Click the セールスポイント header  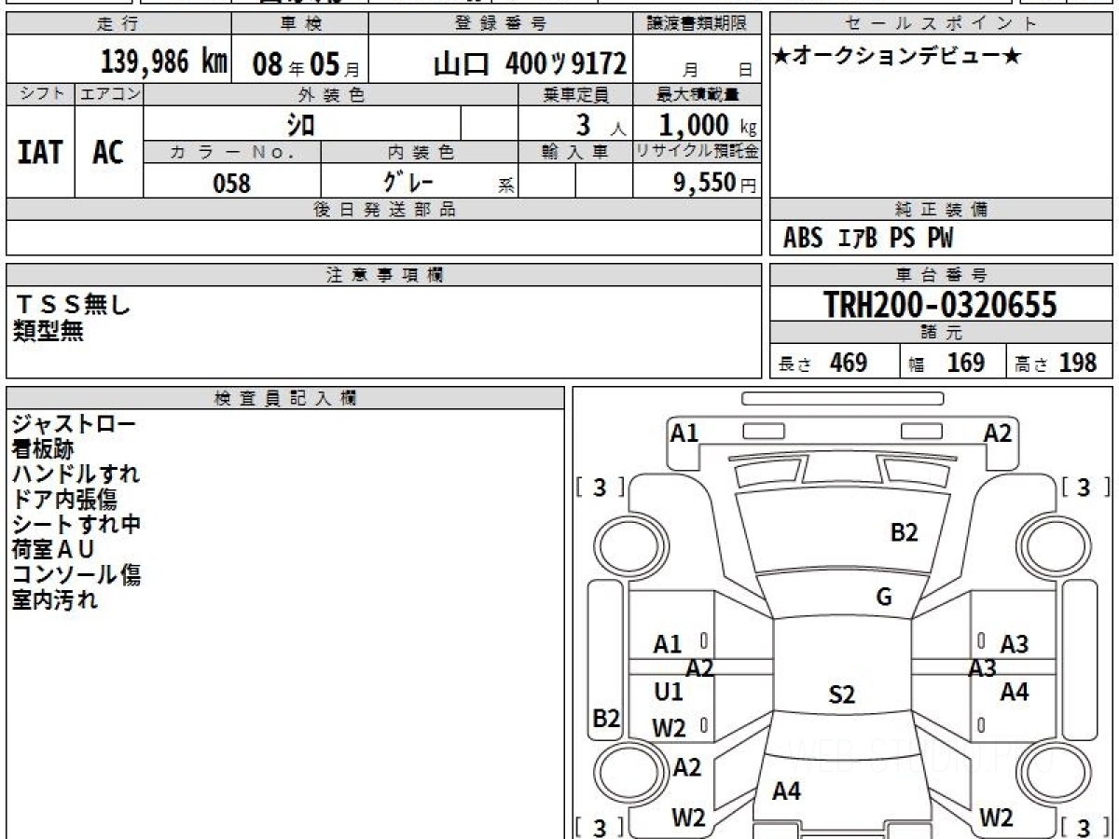941,24
